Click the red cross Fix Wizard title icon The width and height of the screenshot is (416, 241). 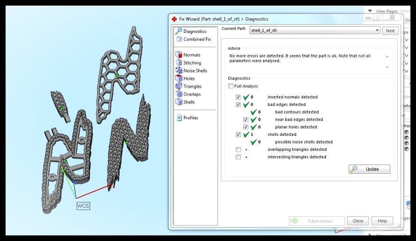[174, 19]
